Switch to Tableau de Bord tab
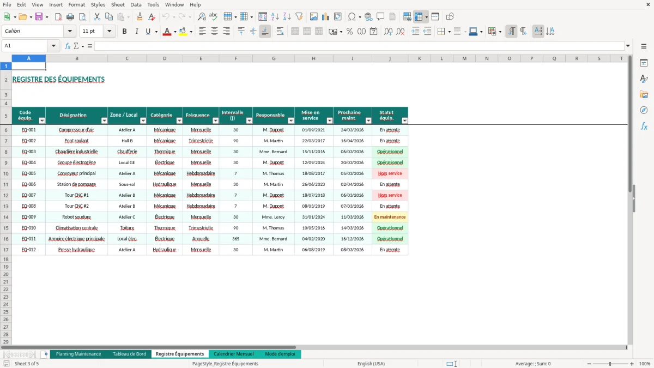 point(129,354)
